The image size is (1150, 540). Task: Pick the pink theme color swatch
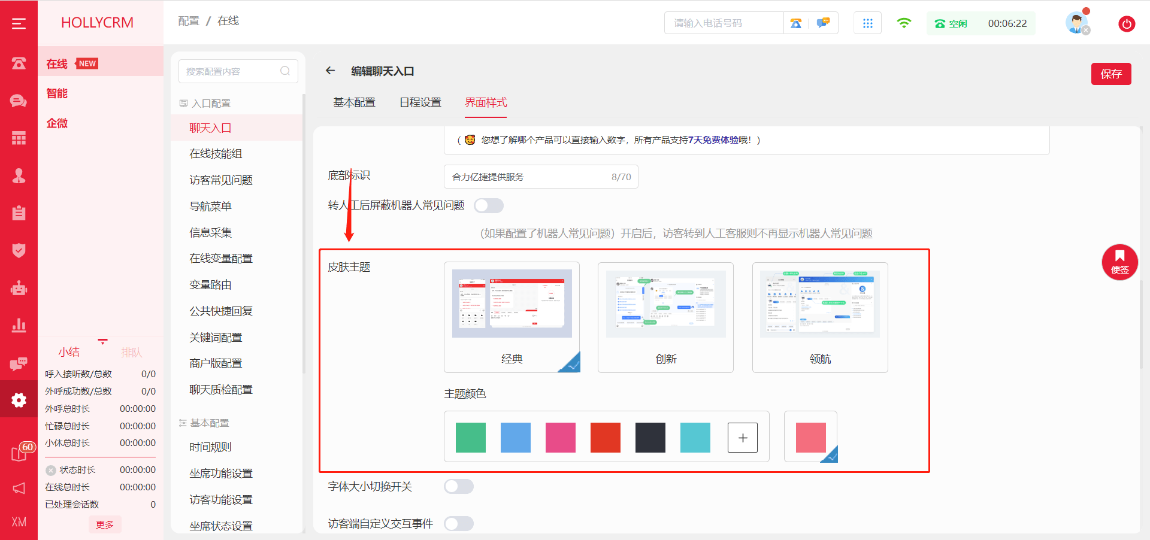click(561, 438)
